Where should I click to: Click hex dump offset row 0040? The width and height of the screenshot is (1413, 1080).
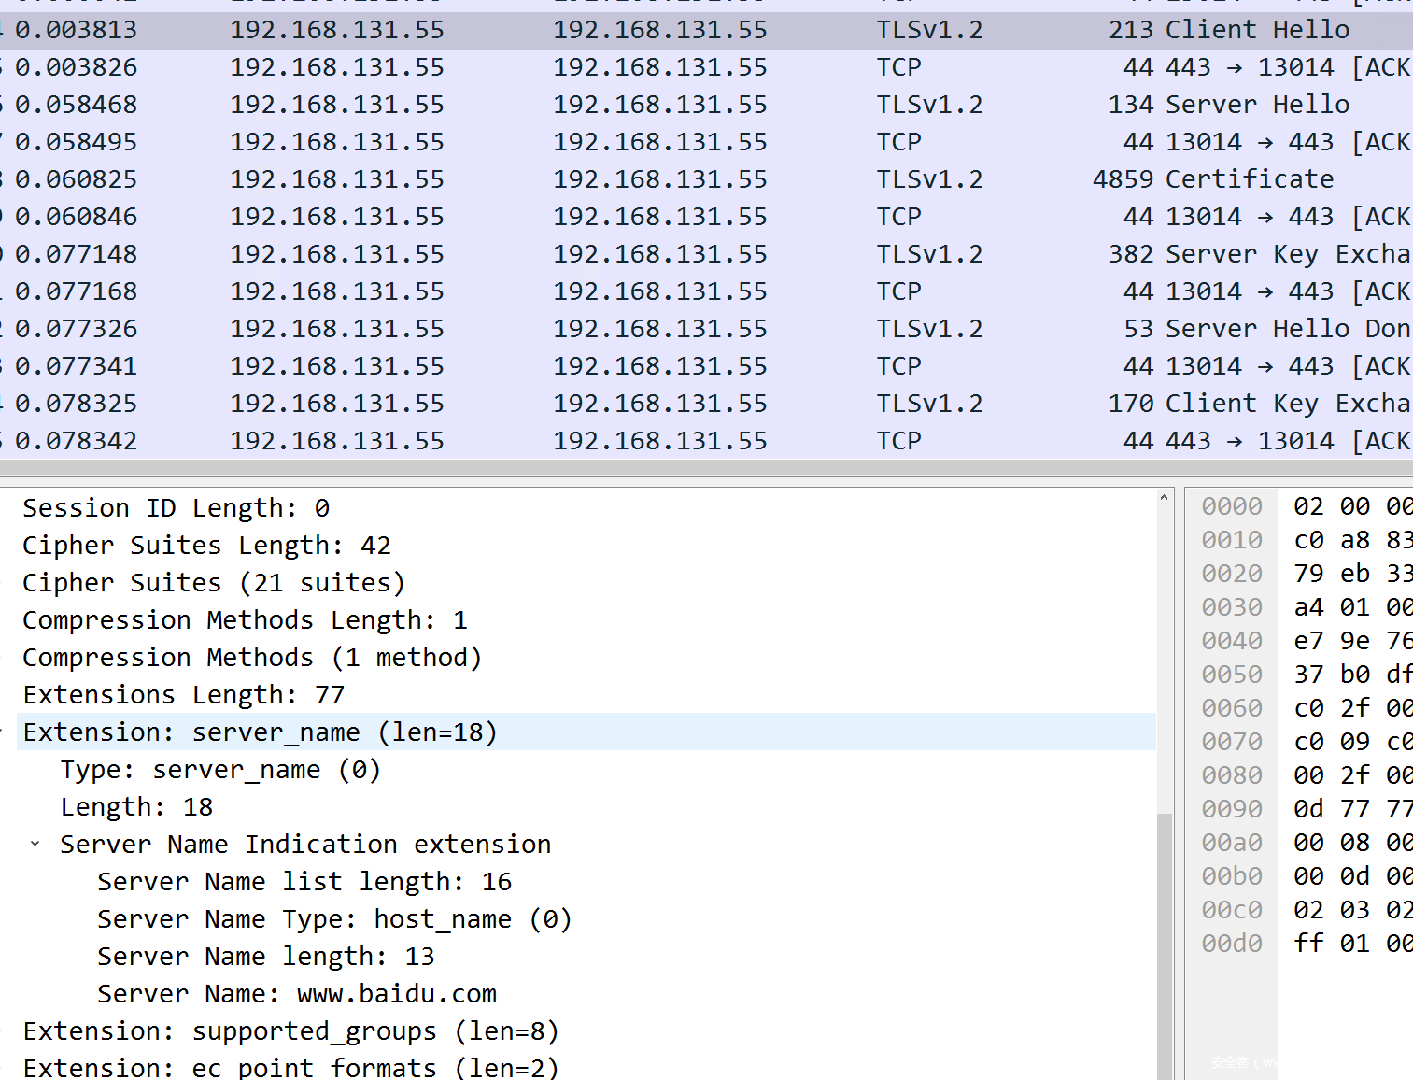(x=1231, y=641)
